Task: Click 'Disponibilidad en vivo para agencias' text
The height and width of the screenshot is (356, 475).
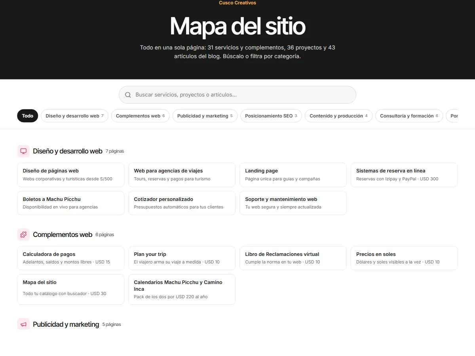Action: tap(60, 207)
